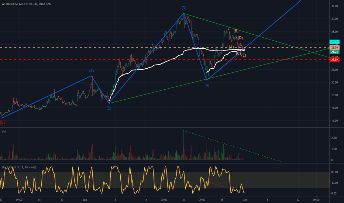Click the 12 date on the time axis
The height and width of the screenshot is (203, 344).
pos(298,200)
